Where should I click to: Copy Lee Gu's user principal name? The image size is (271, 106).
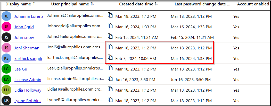click(x=110, y=68)
